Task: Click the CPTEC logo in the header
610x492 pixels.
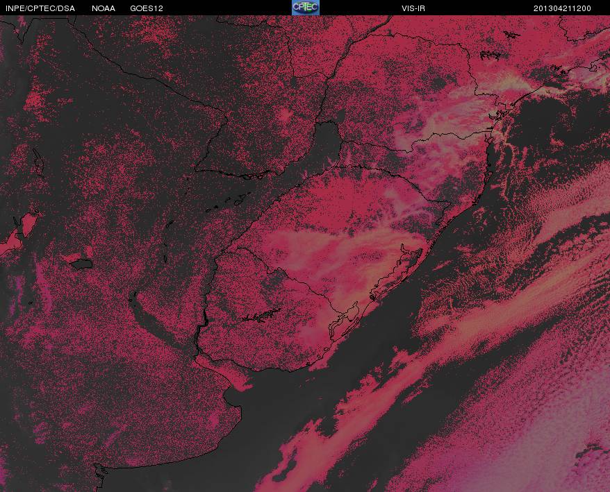Action: tap(306, 8)
